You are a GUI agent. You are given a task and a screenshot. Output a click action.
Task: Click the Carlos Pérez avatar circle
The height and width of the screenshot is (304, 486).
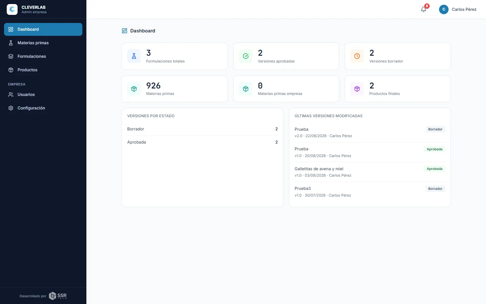click(443, 9)
